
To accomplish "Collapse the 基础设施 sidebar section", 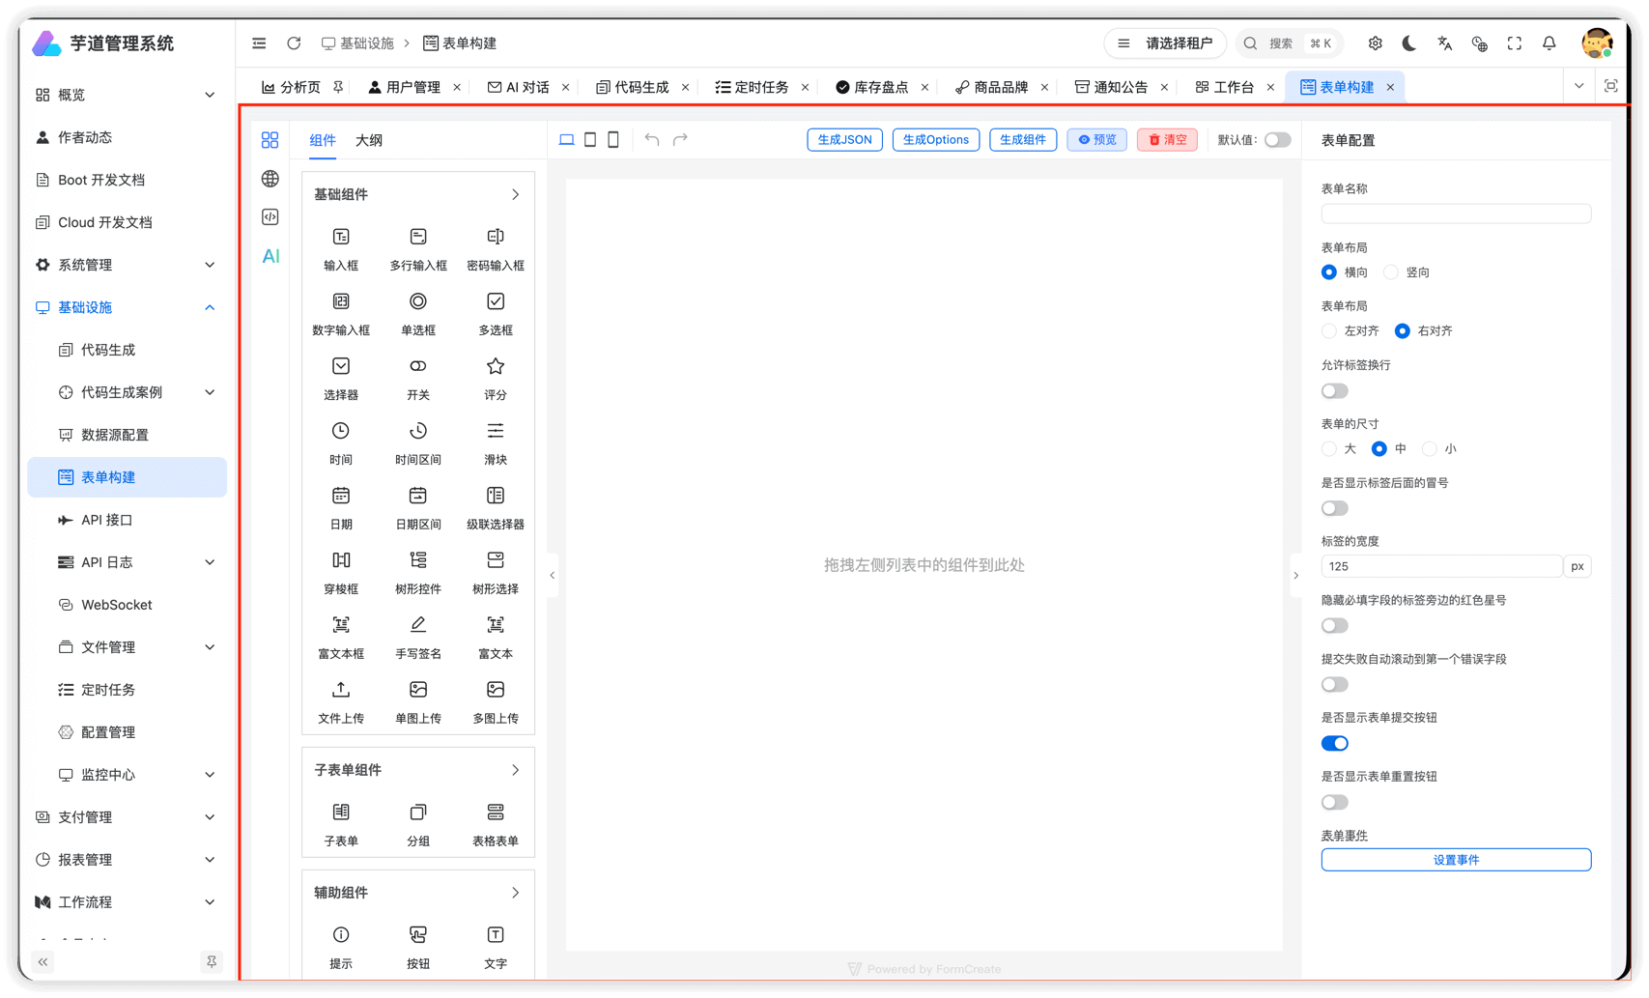I will [126, 307].
